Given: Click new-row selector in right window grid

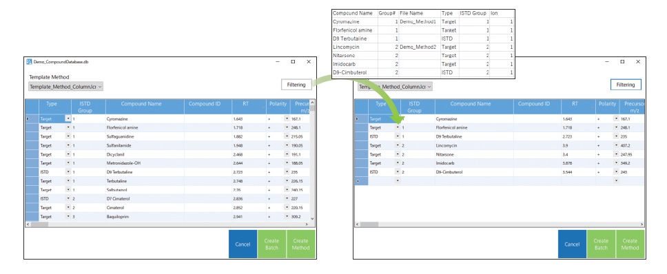Looking at the screenshot, I should (x=362, y=181).
